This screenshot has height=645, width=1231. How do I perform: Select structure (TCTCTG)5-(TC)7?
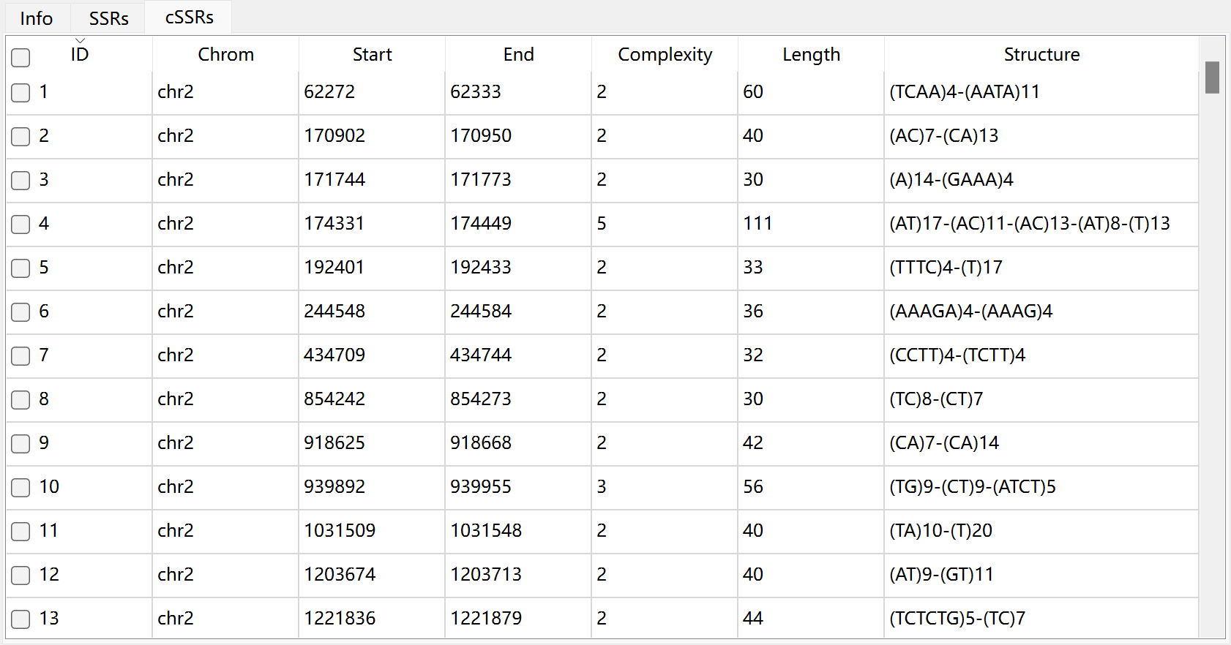pyautogui.click(x=1041, y=619)
